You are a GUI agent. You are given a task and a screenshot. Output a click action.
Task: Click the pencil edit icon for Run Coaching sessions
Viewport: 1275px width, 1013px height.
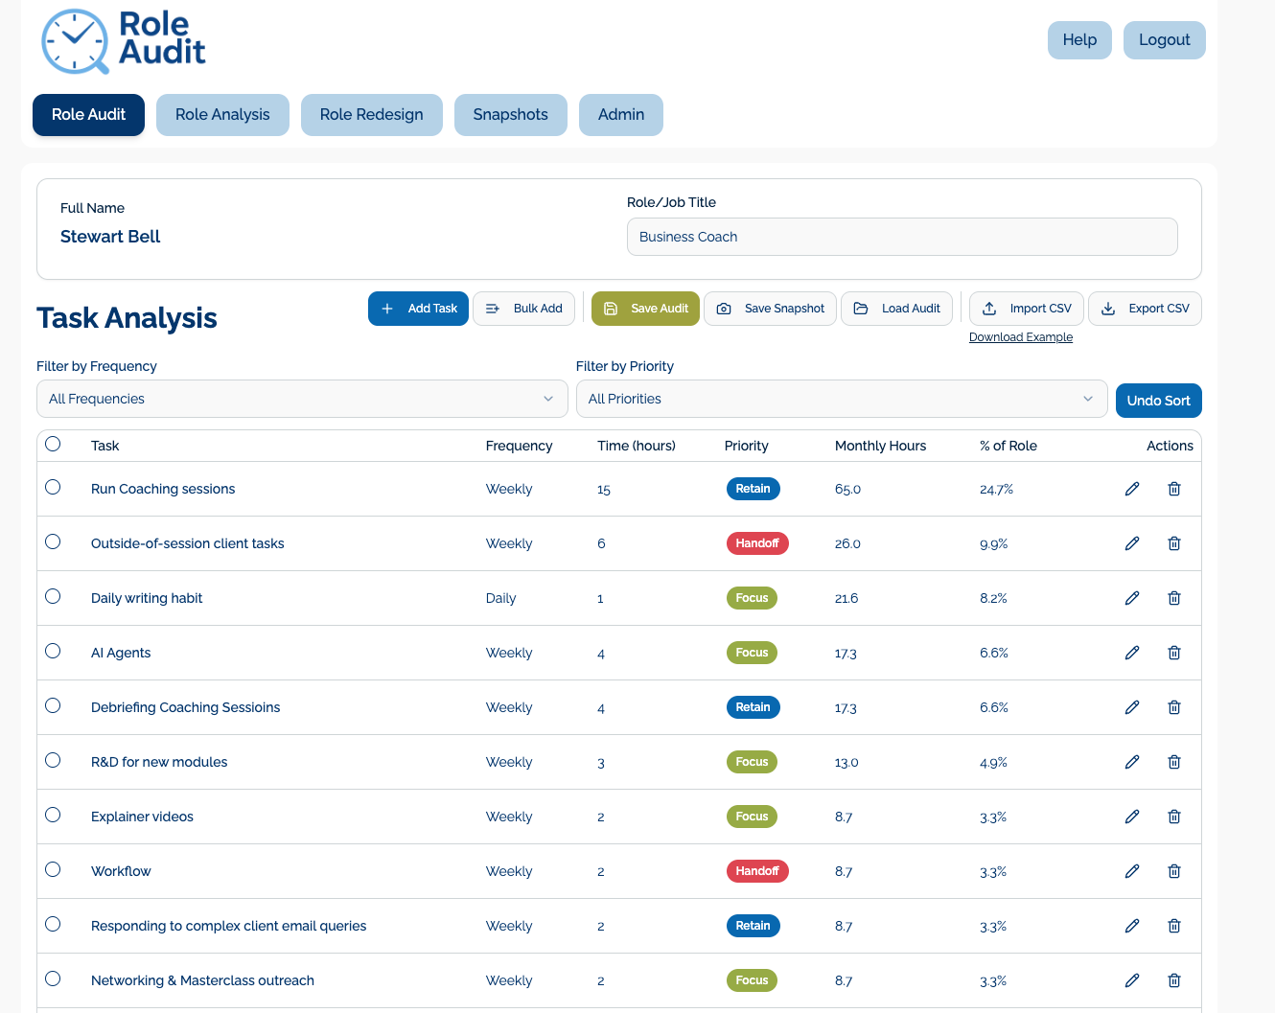[x=1132, y=489]
